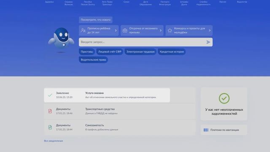Click chevron on Прописка ребёнка card
270x152 pixels.
(116, 30)
